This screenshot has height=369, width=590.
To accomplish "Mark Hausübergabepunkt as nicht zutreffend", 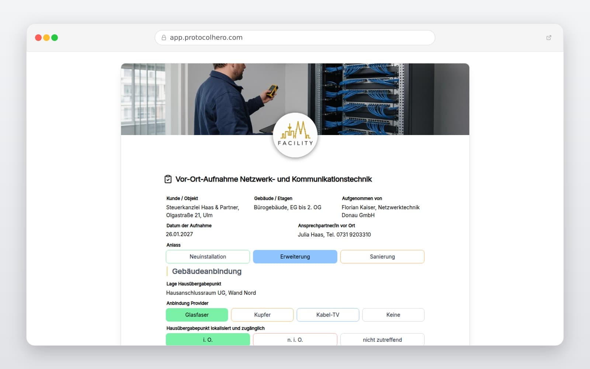I will 382,339.
